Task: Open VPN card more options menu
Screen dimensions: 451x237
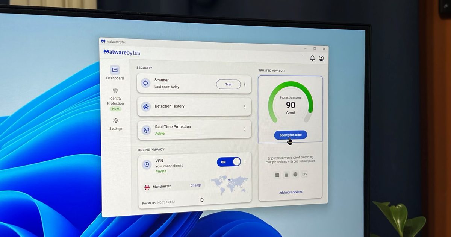Action: [x=245, y=161]
